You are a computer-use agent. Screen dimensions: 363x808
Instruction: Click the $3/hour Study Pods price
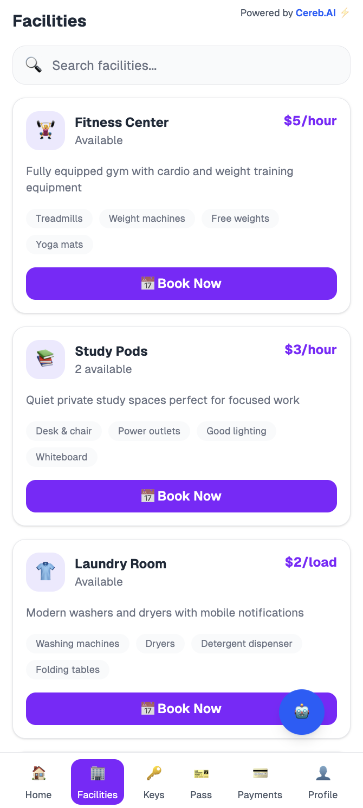[x=310, y=350]
